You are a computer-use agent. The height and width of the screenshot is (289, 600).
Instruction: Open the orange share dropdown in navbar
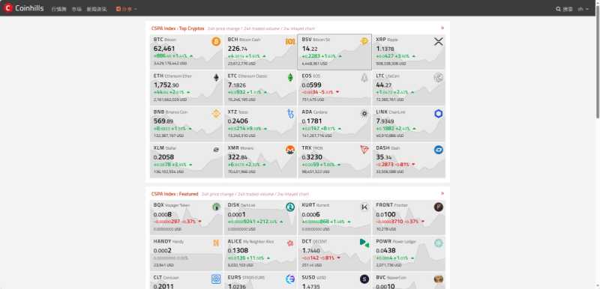click(x=126, y=9)
